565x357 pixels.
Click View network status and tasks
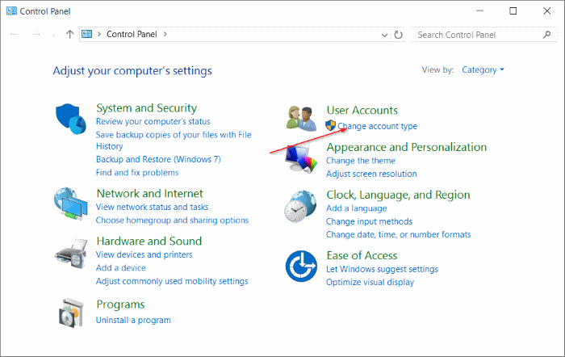[152, 207]
